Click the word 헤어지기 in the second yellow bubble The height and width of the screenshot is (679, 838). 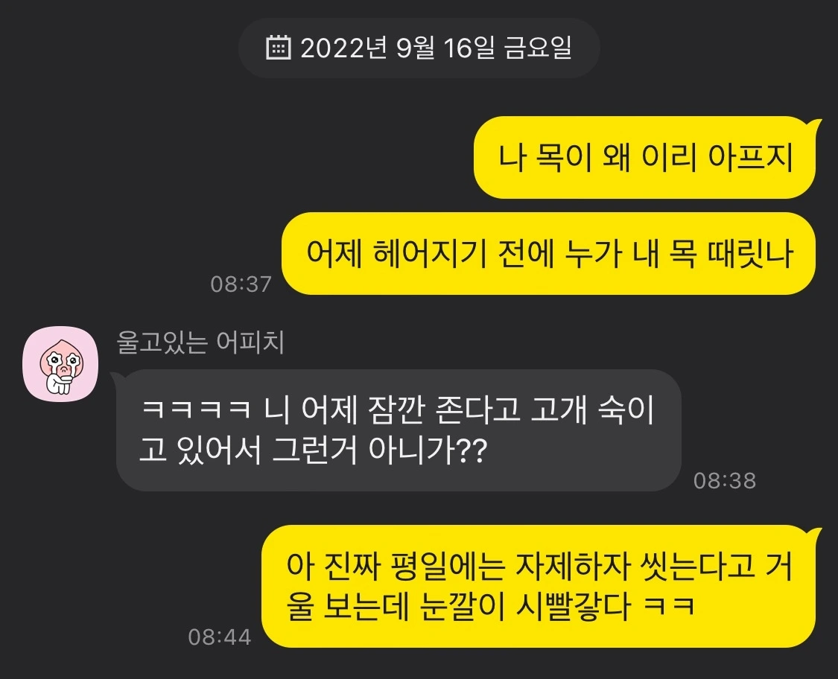429,253
